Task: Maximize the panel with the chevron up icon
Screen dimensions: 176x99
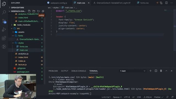Action: tap(166, 71)
